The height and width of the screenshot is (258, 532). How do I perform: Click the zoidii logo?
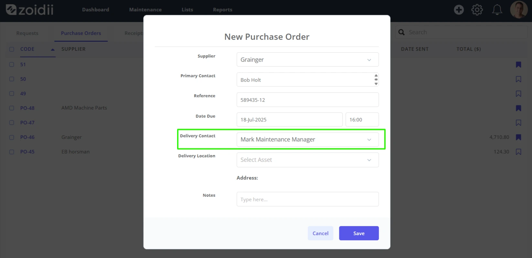(x=29, y=10)
